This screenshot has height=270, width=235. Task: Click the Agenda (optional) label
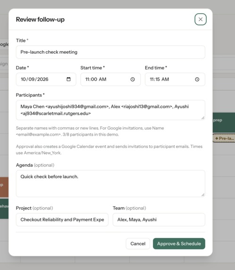click(x=35, y=165)
